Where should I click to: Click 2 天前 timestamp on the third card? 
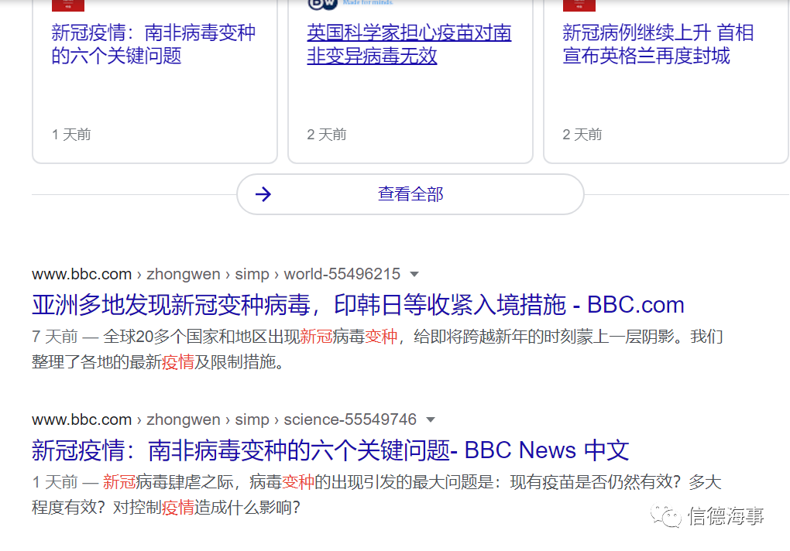click(582, 135)
